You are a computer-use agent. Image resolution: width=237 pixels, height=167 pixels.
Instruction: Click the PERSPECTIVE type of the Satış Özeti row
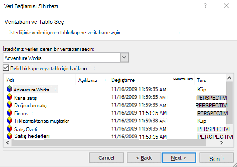point(213,129)
